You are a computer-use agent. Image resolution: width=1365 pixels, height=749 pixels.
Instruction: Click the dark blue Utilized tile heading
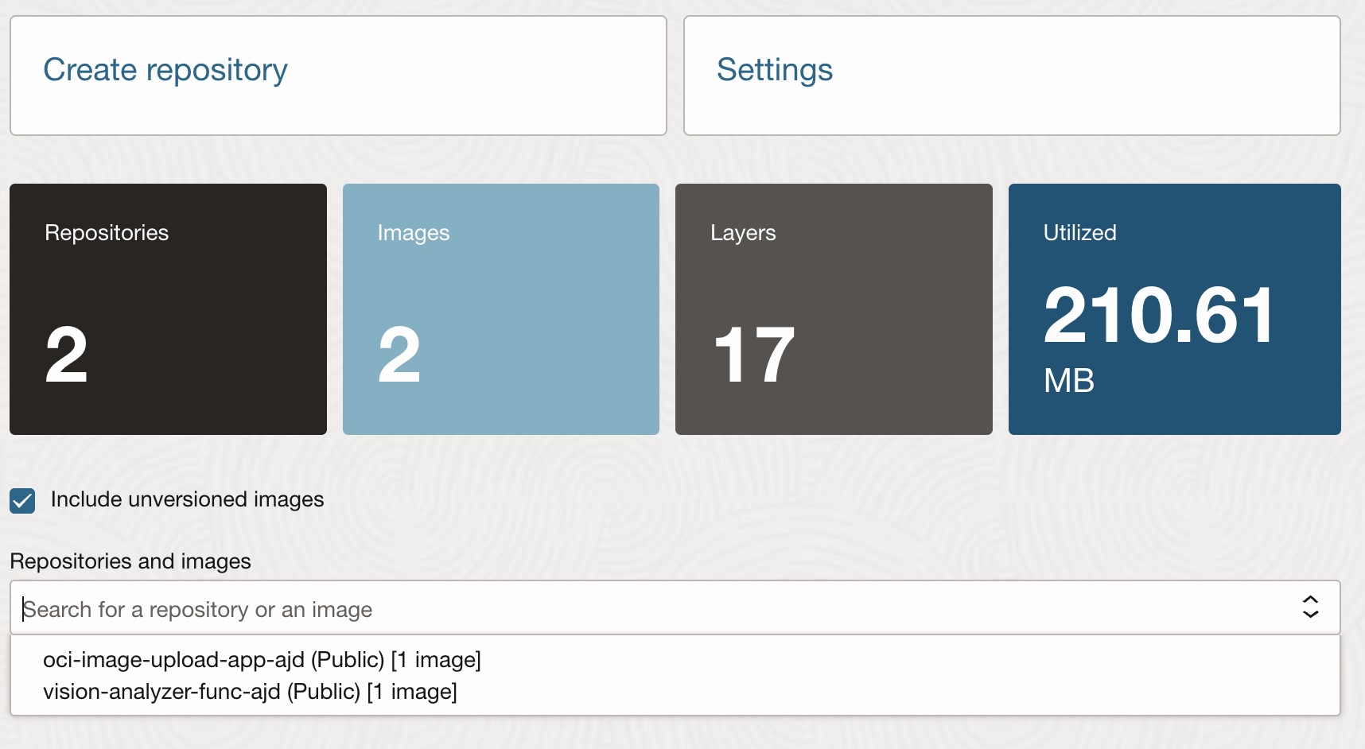(1079, 233)
